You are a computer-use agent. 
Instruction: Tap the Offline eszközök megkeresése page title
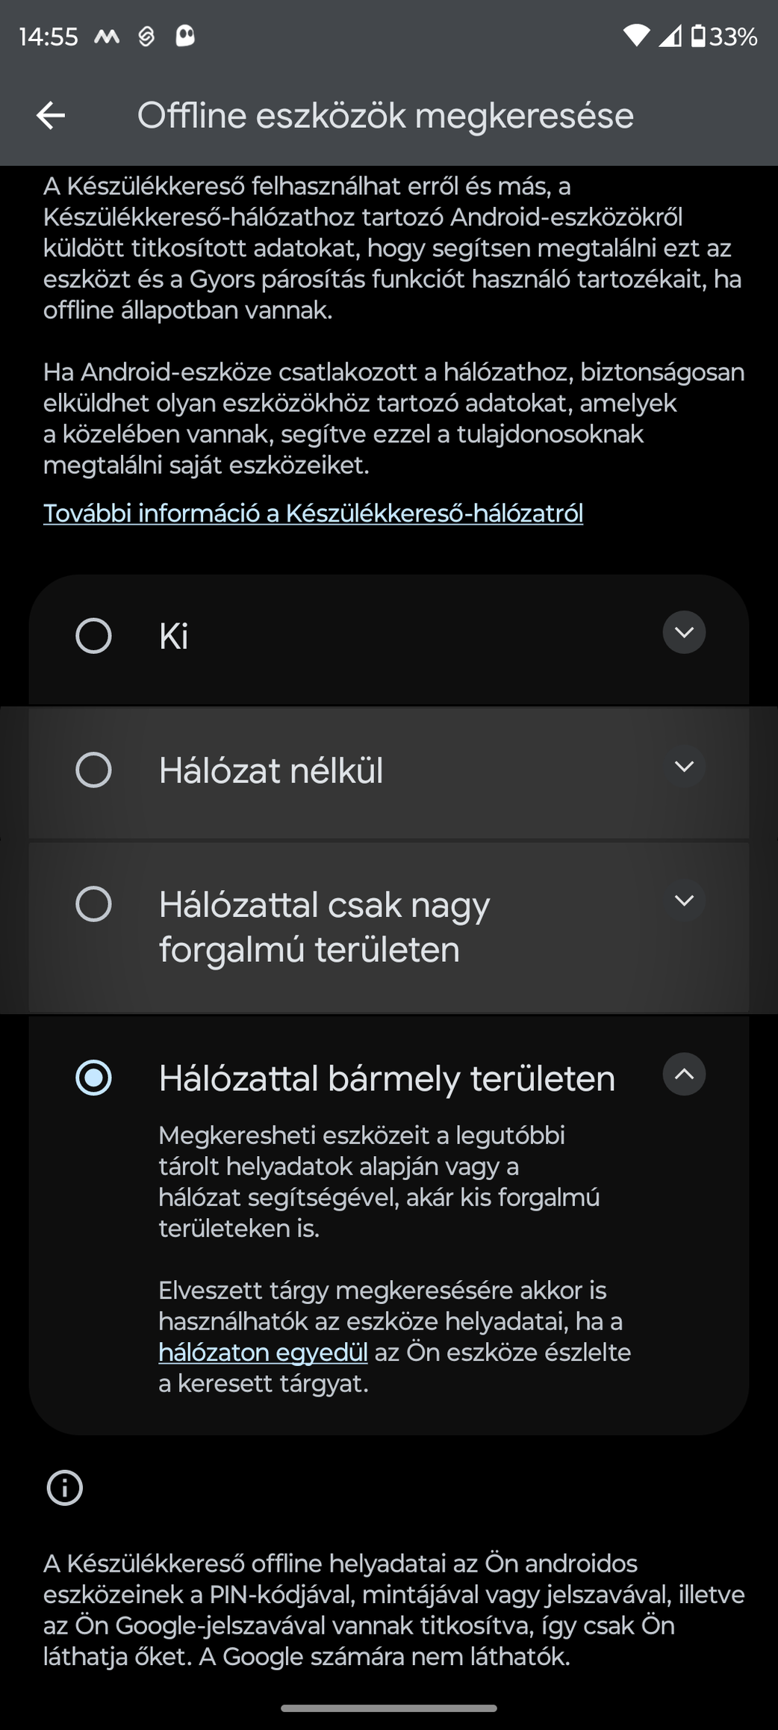click(385, 116)
